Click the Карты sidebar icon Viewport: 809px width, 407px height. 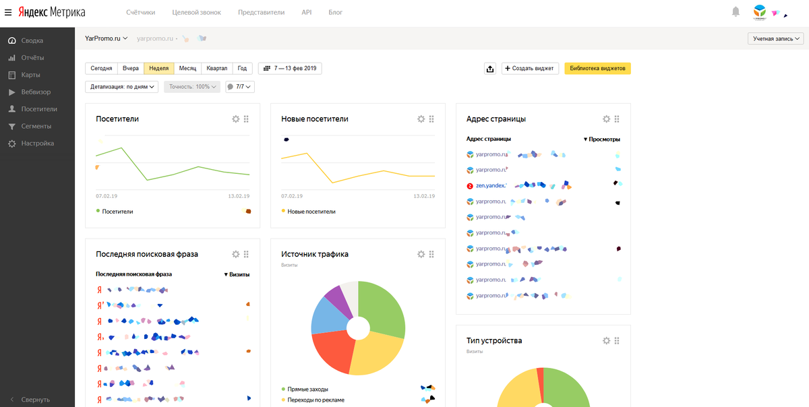click(x=11, y=75)
